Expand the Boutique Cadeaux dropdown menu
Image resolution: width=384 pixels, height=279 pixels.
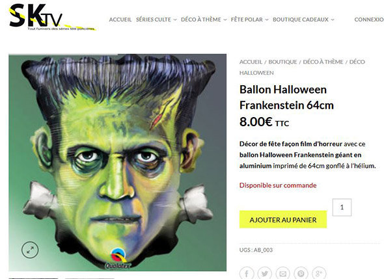(303, 20)
